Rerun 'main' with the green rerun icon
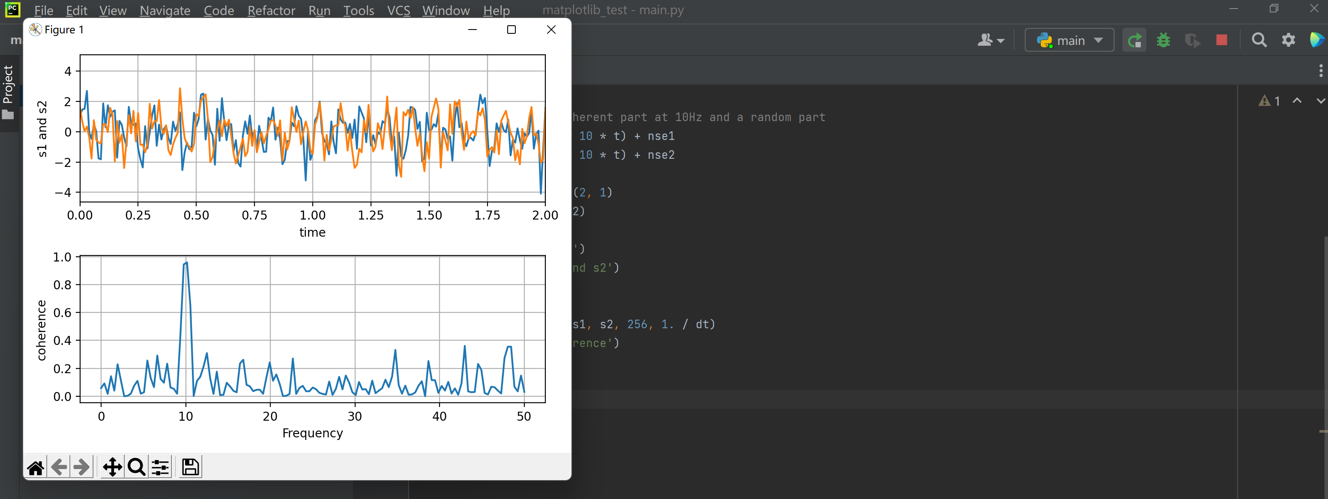Screen dimensions: 1328x499 pyautogui.click(x=1134, y=40)
